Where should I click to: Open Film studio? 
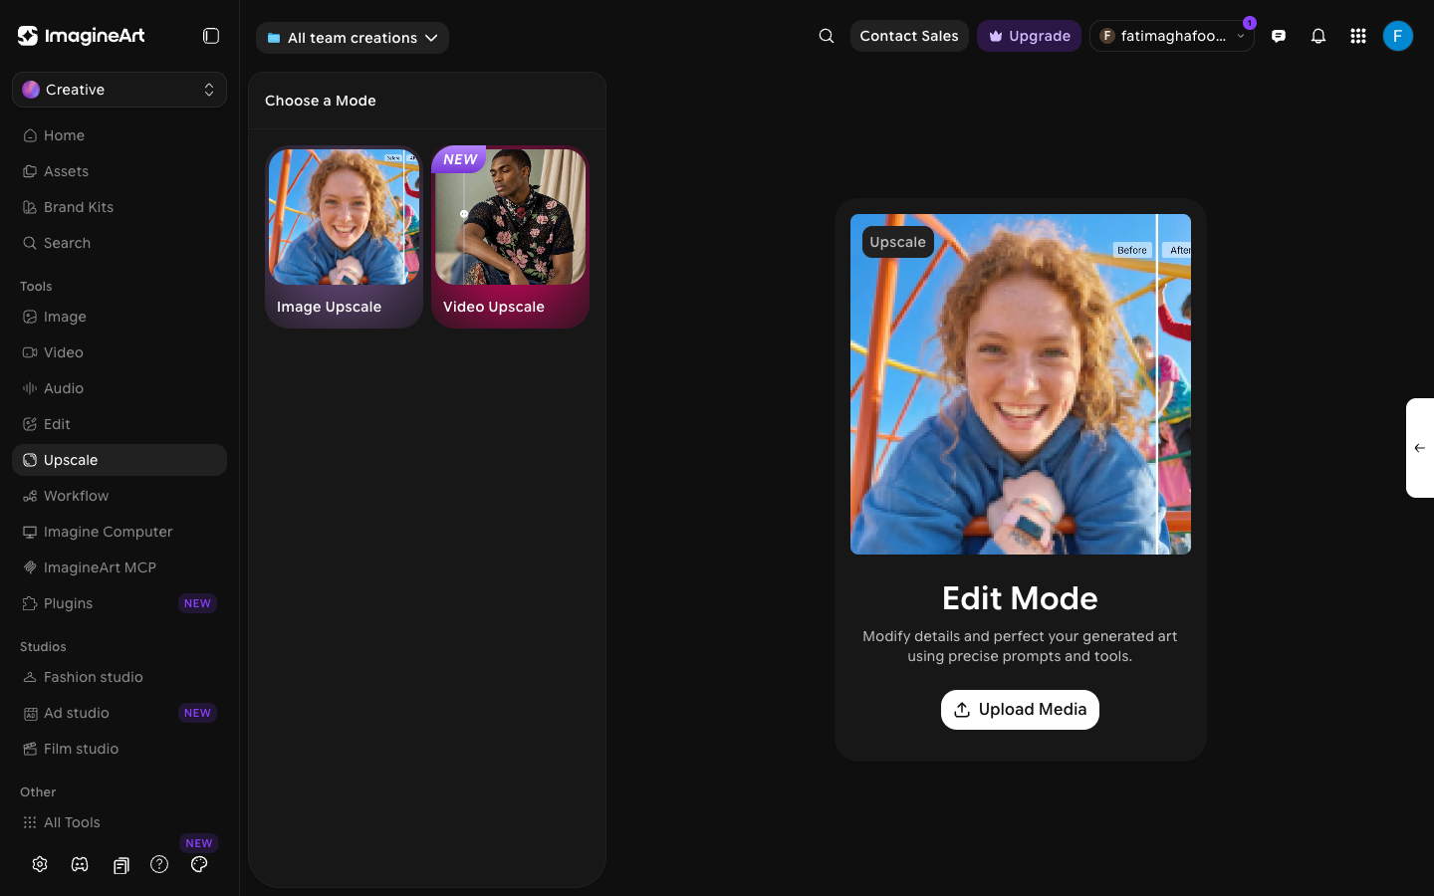pos(119,749)
